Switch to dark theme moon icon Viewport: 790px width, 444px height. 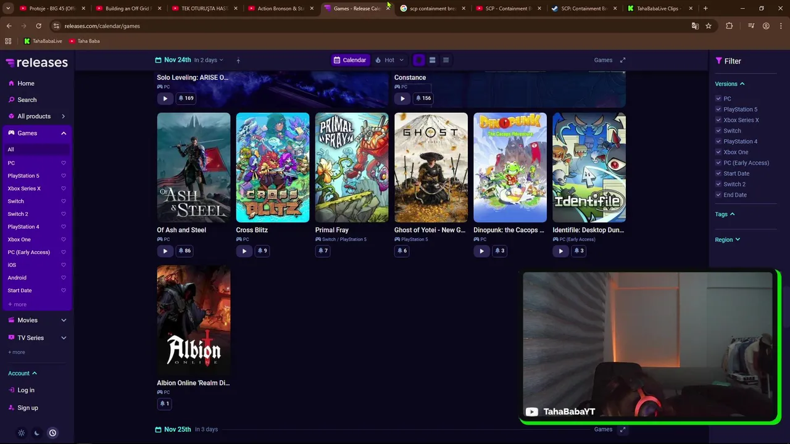(36, 433)
